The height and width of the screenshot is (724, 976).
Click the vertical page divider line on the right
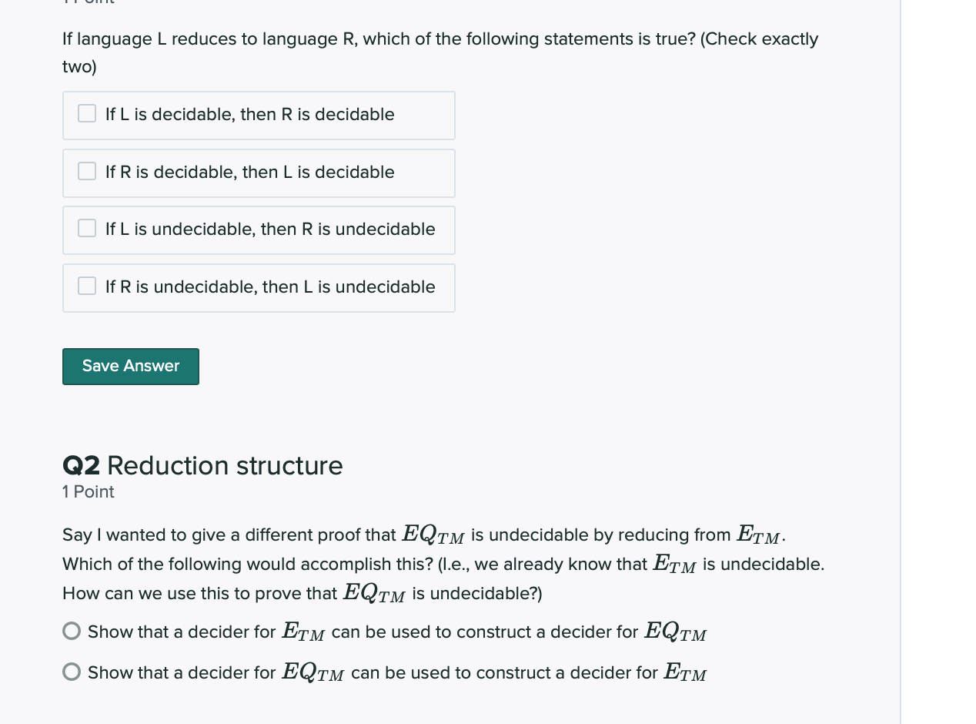[901, 362]
